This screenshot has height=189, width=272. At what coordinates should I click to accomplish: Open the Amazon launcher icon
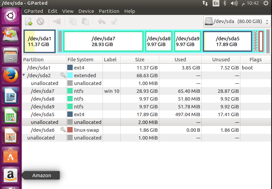click(x=11, y=175)
